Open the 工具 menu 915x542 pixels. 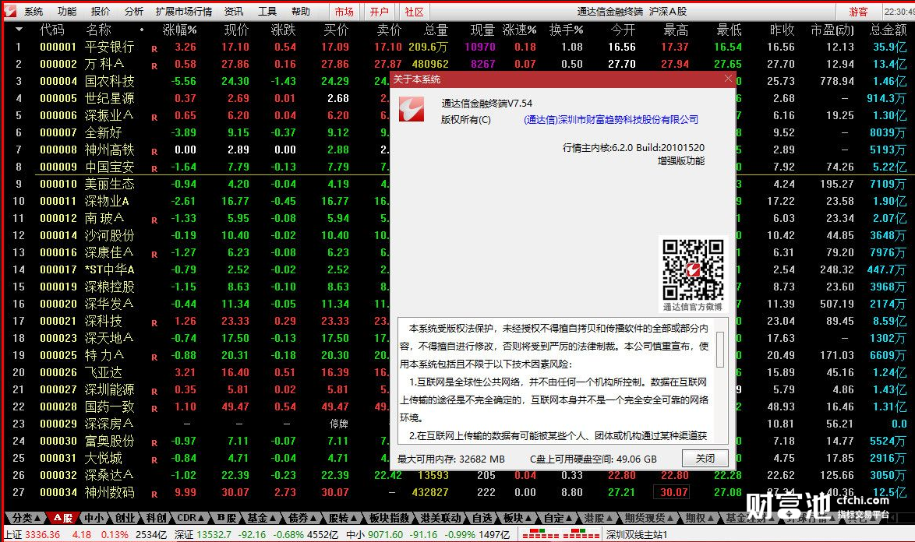click(267, 11)
